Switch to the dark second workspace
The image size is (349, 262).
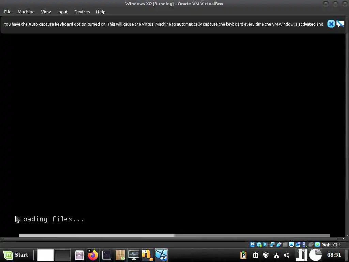(x=63, y=255)
